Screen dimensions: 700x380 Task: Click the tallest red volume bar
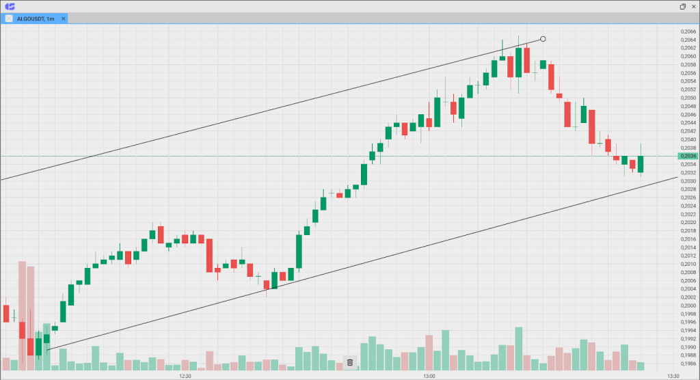pos(22,314)
